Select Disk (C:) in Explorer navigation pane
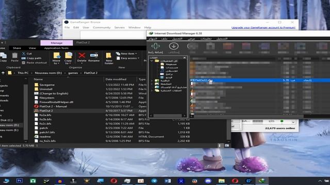The height and width of the screenshot is (185, 330). [7, 120]
